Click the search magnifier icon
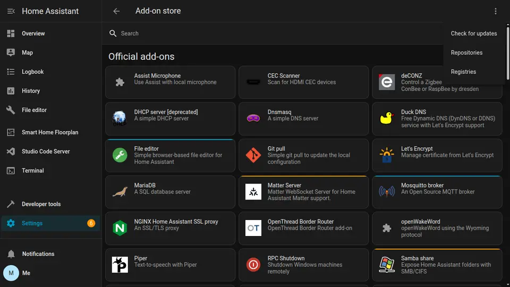This screenshot has width=510, height=287. point(113,33)
